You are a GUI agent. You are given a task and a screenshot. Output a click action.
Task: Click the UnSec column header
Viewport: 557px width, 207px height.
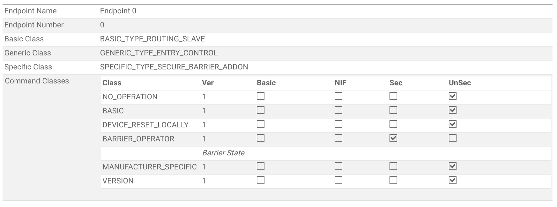click(x=460, y=83)
